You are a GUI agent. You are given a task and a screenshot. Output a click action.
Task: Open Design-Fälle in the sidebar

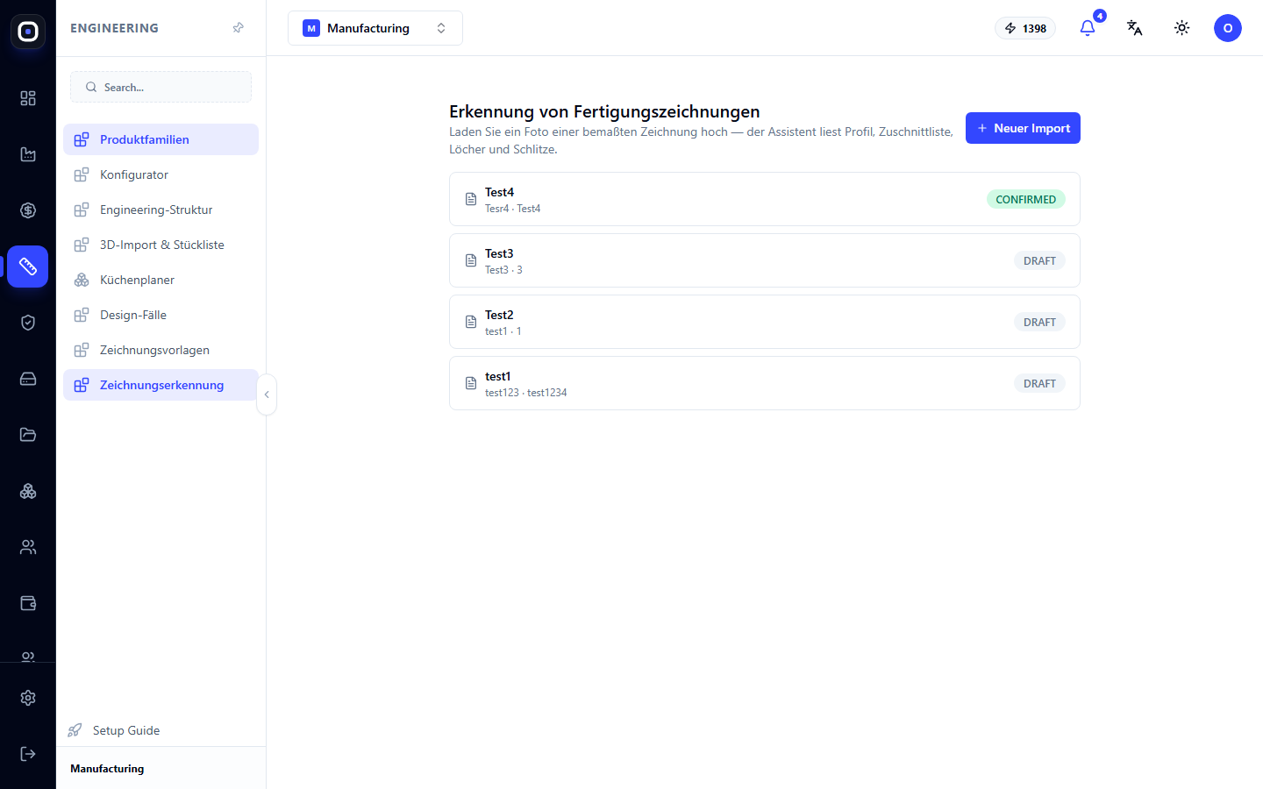tap(161, 315)
